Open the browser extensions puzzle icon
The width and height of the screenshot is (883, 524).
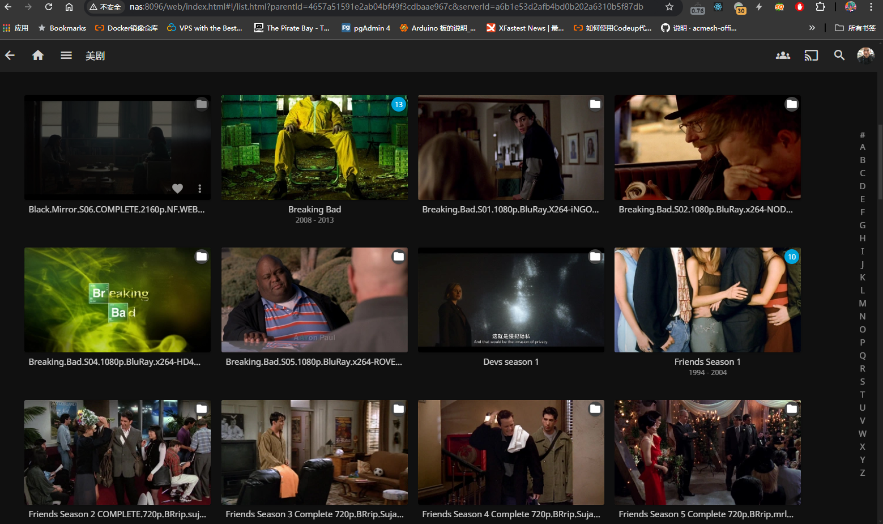click(820, 7)
